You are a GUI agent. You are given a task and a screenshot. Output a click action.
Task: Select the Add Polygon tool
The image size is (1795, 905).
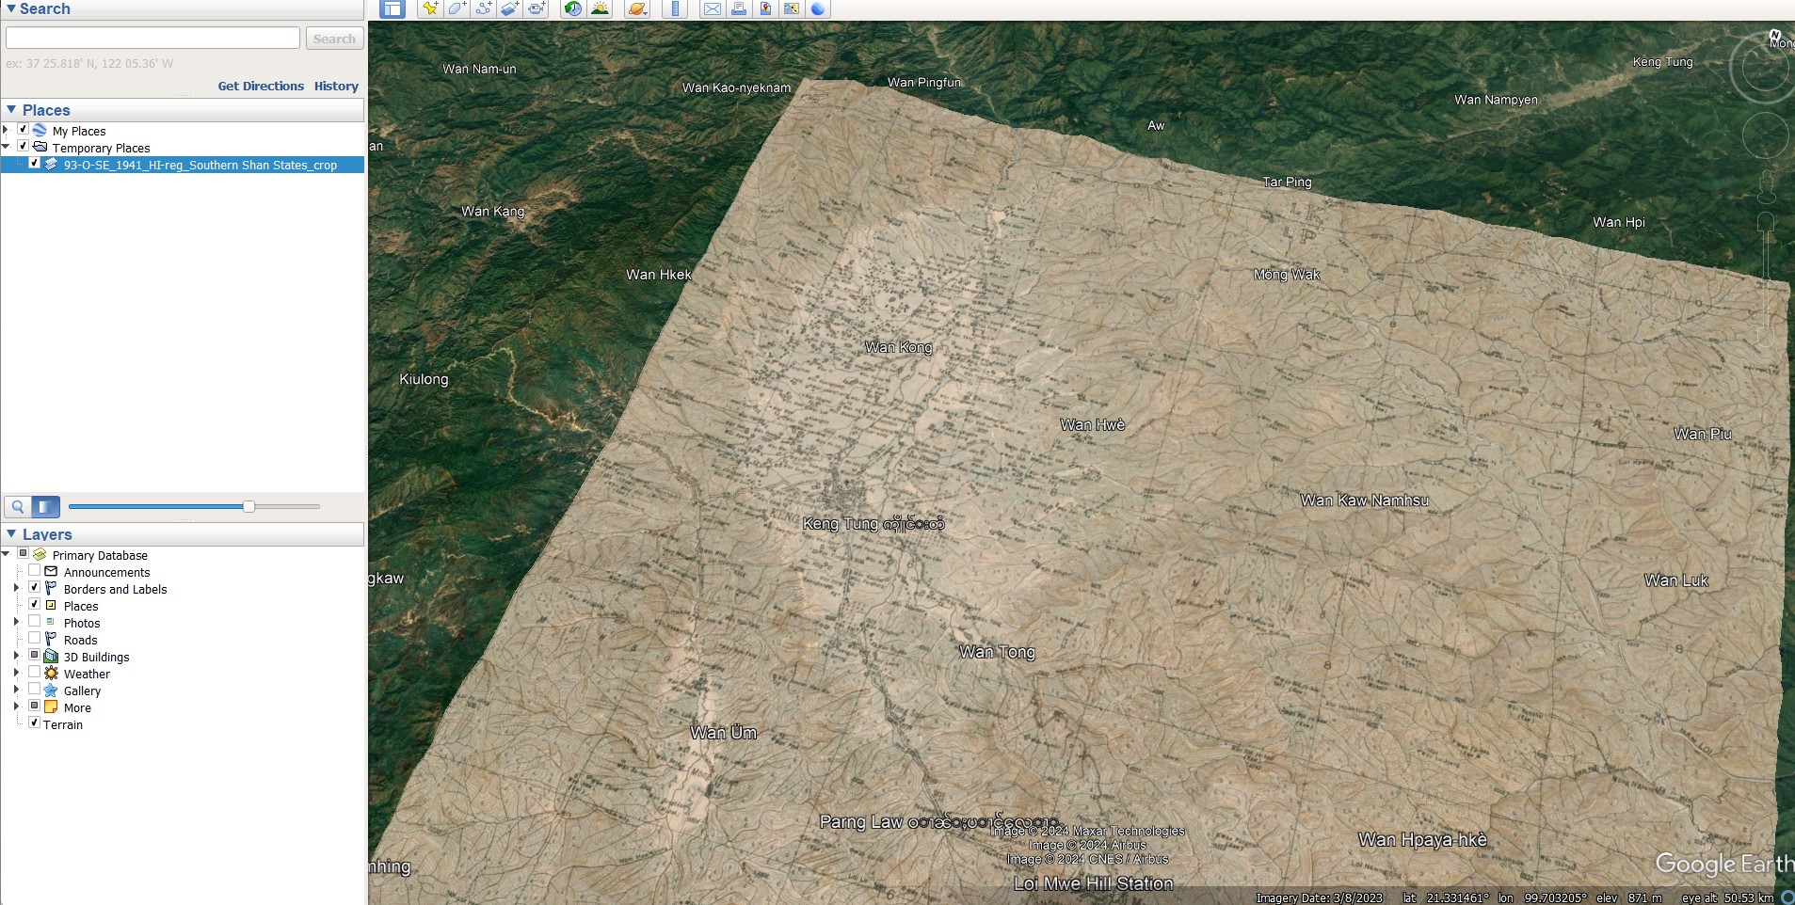pos(457,9)
